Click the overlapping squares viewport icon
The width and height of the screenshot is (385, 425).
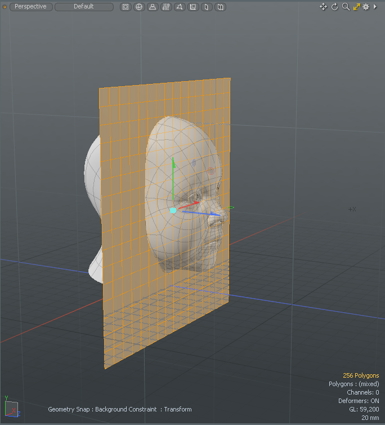pos(193,7)
